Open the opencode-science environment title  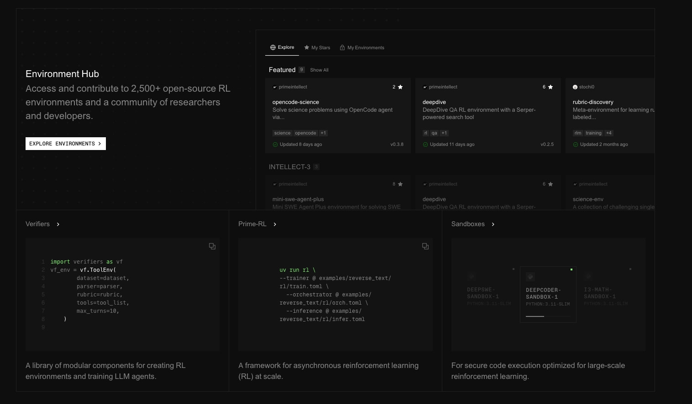296,102
